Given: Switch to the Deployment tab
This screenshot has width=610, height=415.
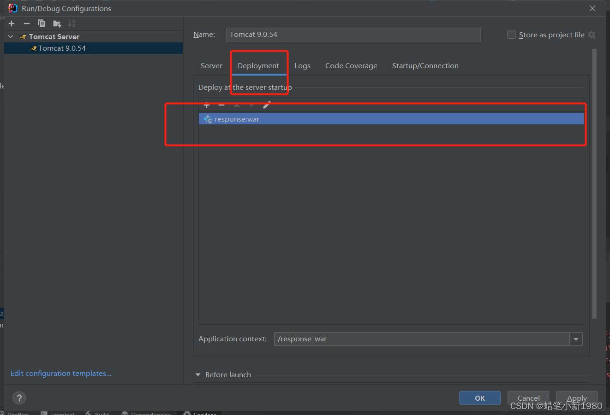Looking at the screenshot, I should pos(258,66).
